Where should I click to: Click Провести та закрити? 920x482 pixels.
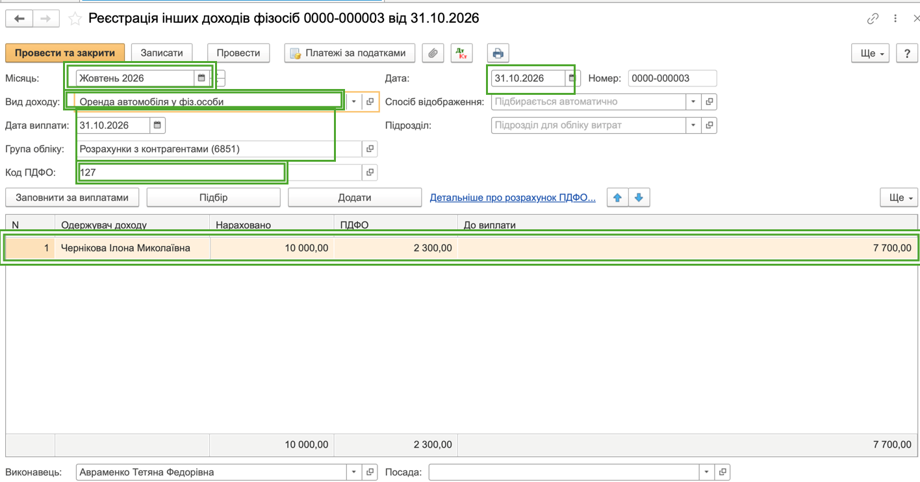point(65,53)
